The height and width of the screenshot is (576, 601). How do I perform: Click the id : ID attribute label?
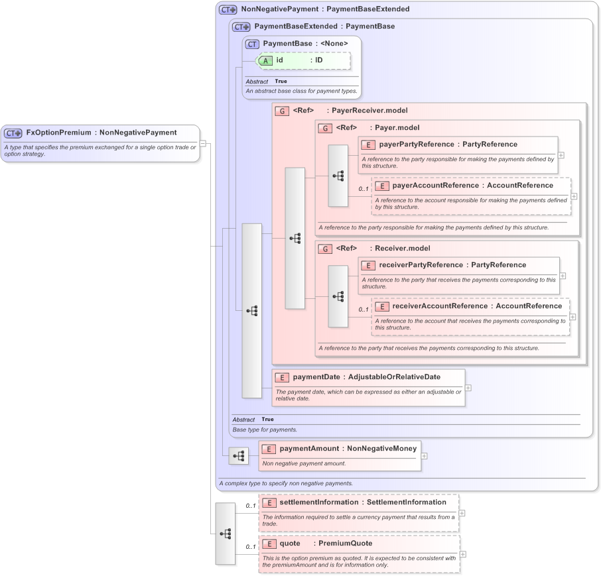tap(299, 60)
